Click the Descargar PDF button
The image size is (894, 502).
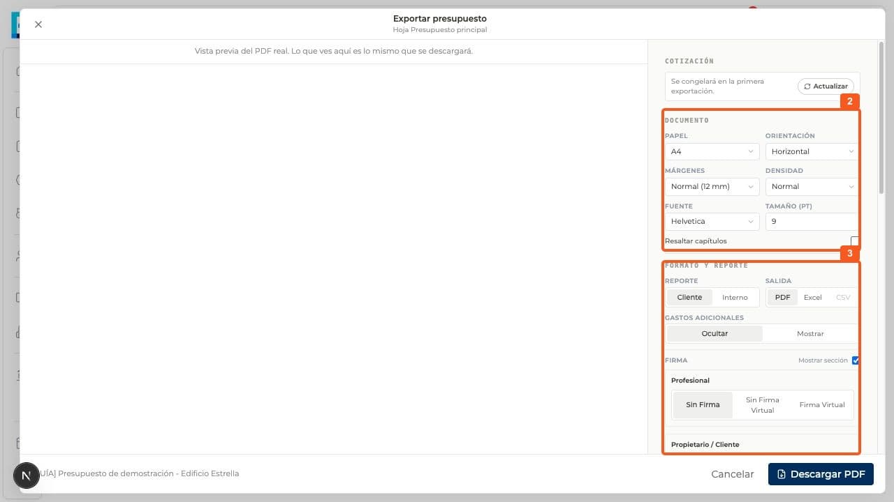[x=821, y=474]
